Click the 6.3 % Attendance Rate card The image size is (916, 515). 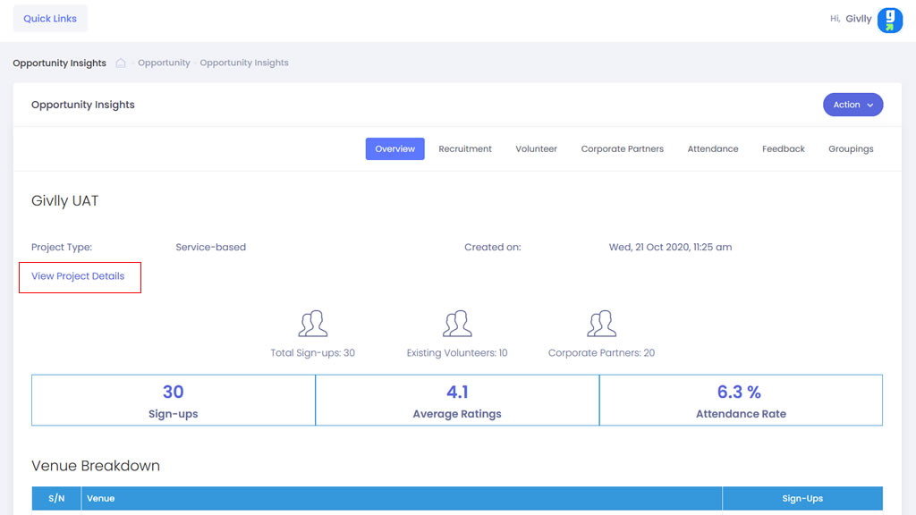[741, 401]
